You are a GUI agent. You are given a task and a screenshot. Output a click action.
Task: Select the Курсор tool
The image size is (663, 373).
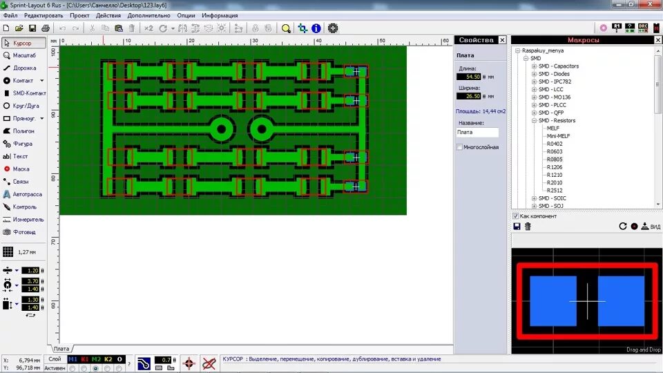click(23, 43)
